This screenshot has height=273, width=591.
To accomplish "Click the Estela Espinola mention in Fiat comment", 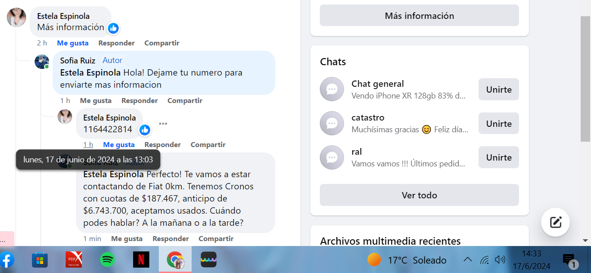I will (114, 174).
